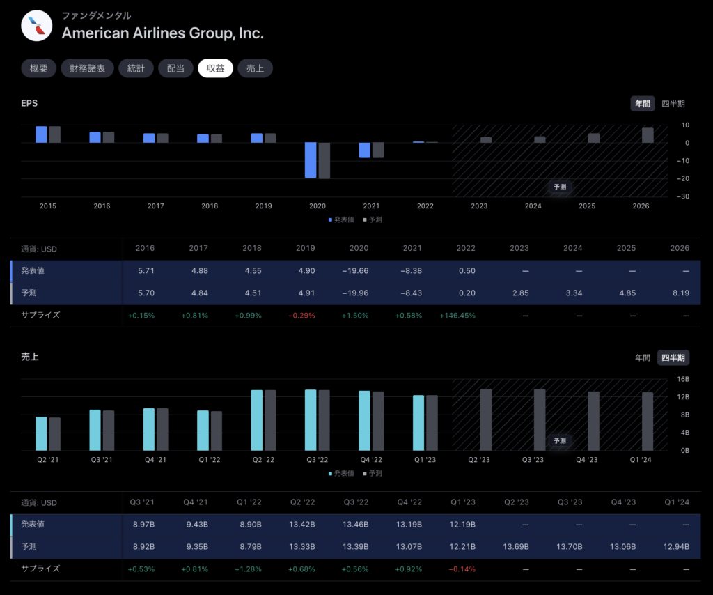
Task: Click EPS reported value 5.71
Action: pos(146,270)
